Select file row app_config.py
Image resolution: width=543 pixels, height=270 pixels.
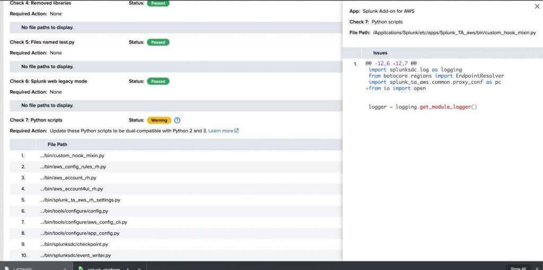176,233
